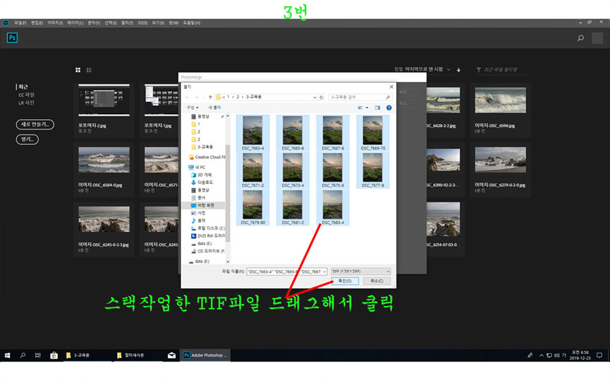
Task: Open taskbar search icon
Action: (x=22, y=355)
